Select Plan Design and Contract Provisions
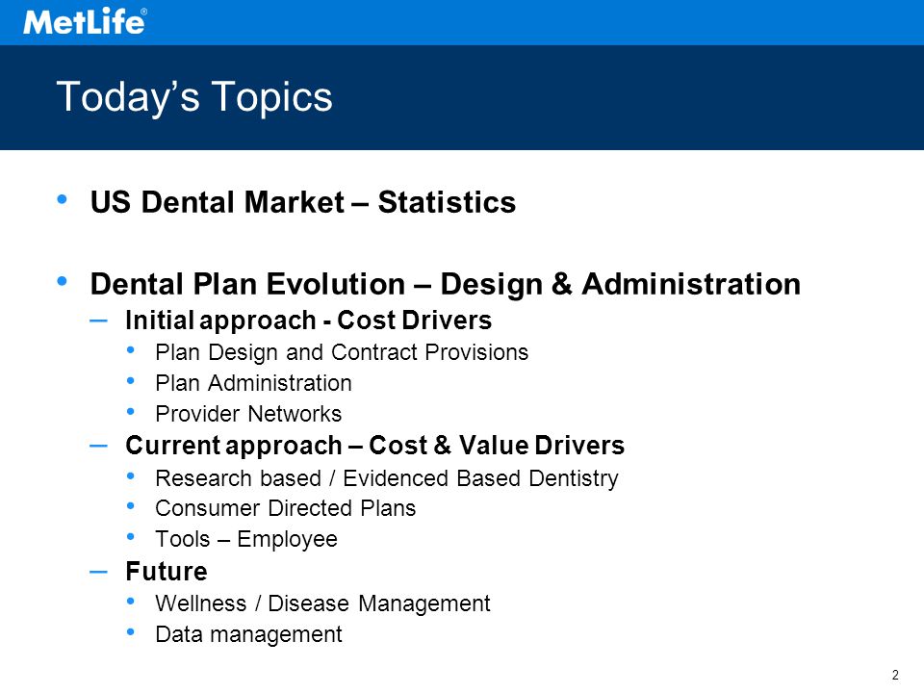 click(x=342, y=352)
